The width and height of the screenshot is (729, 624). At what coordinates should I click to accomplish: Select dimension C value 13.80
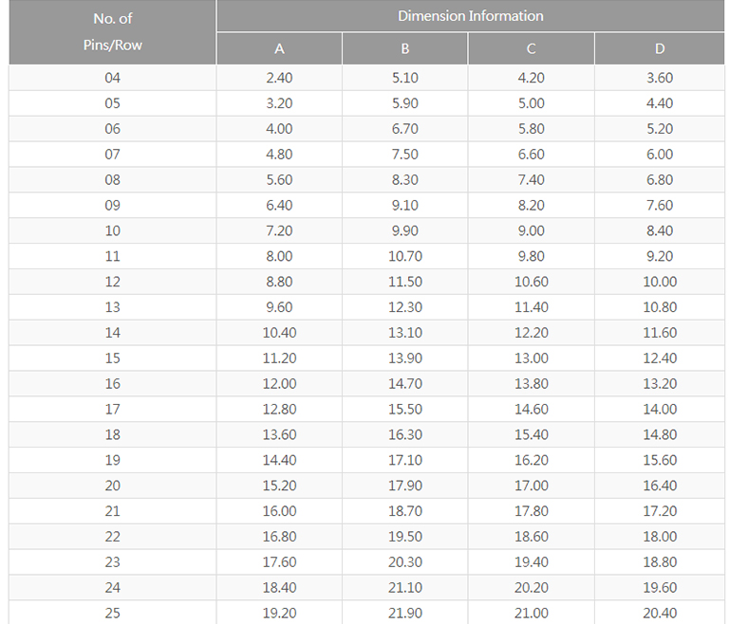tap(531, 384)
